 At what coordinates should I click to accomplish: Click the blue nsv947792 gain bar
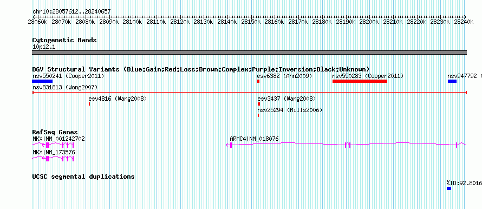[x=452, y=81]
